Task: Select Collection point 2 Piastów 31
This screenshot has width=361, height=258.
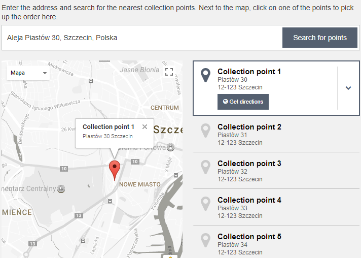Action: 276,134
